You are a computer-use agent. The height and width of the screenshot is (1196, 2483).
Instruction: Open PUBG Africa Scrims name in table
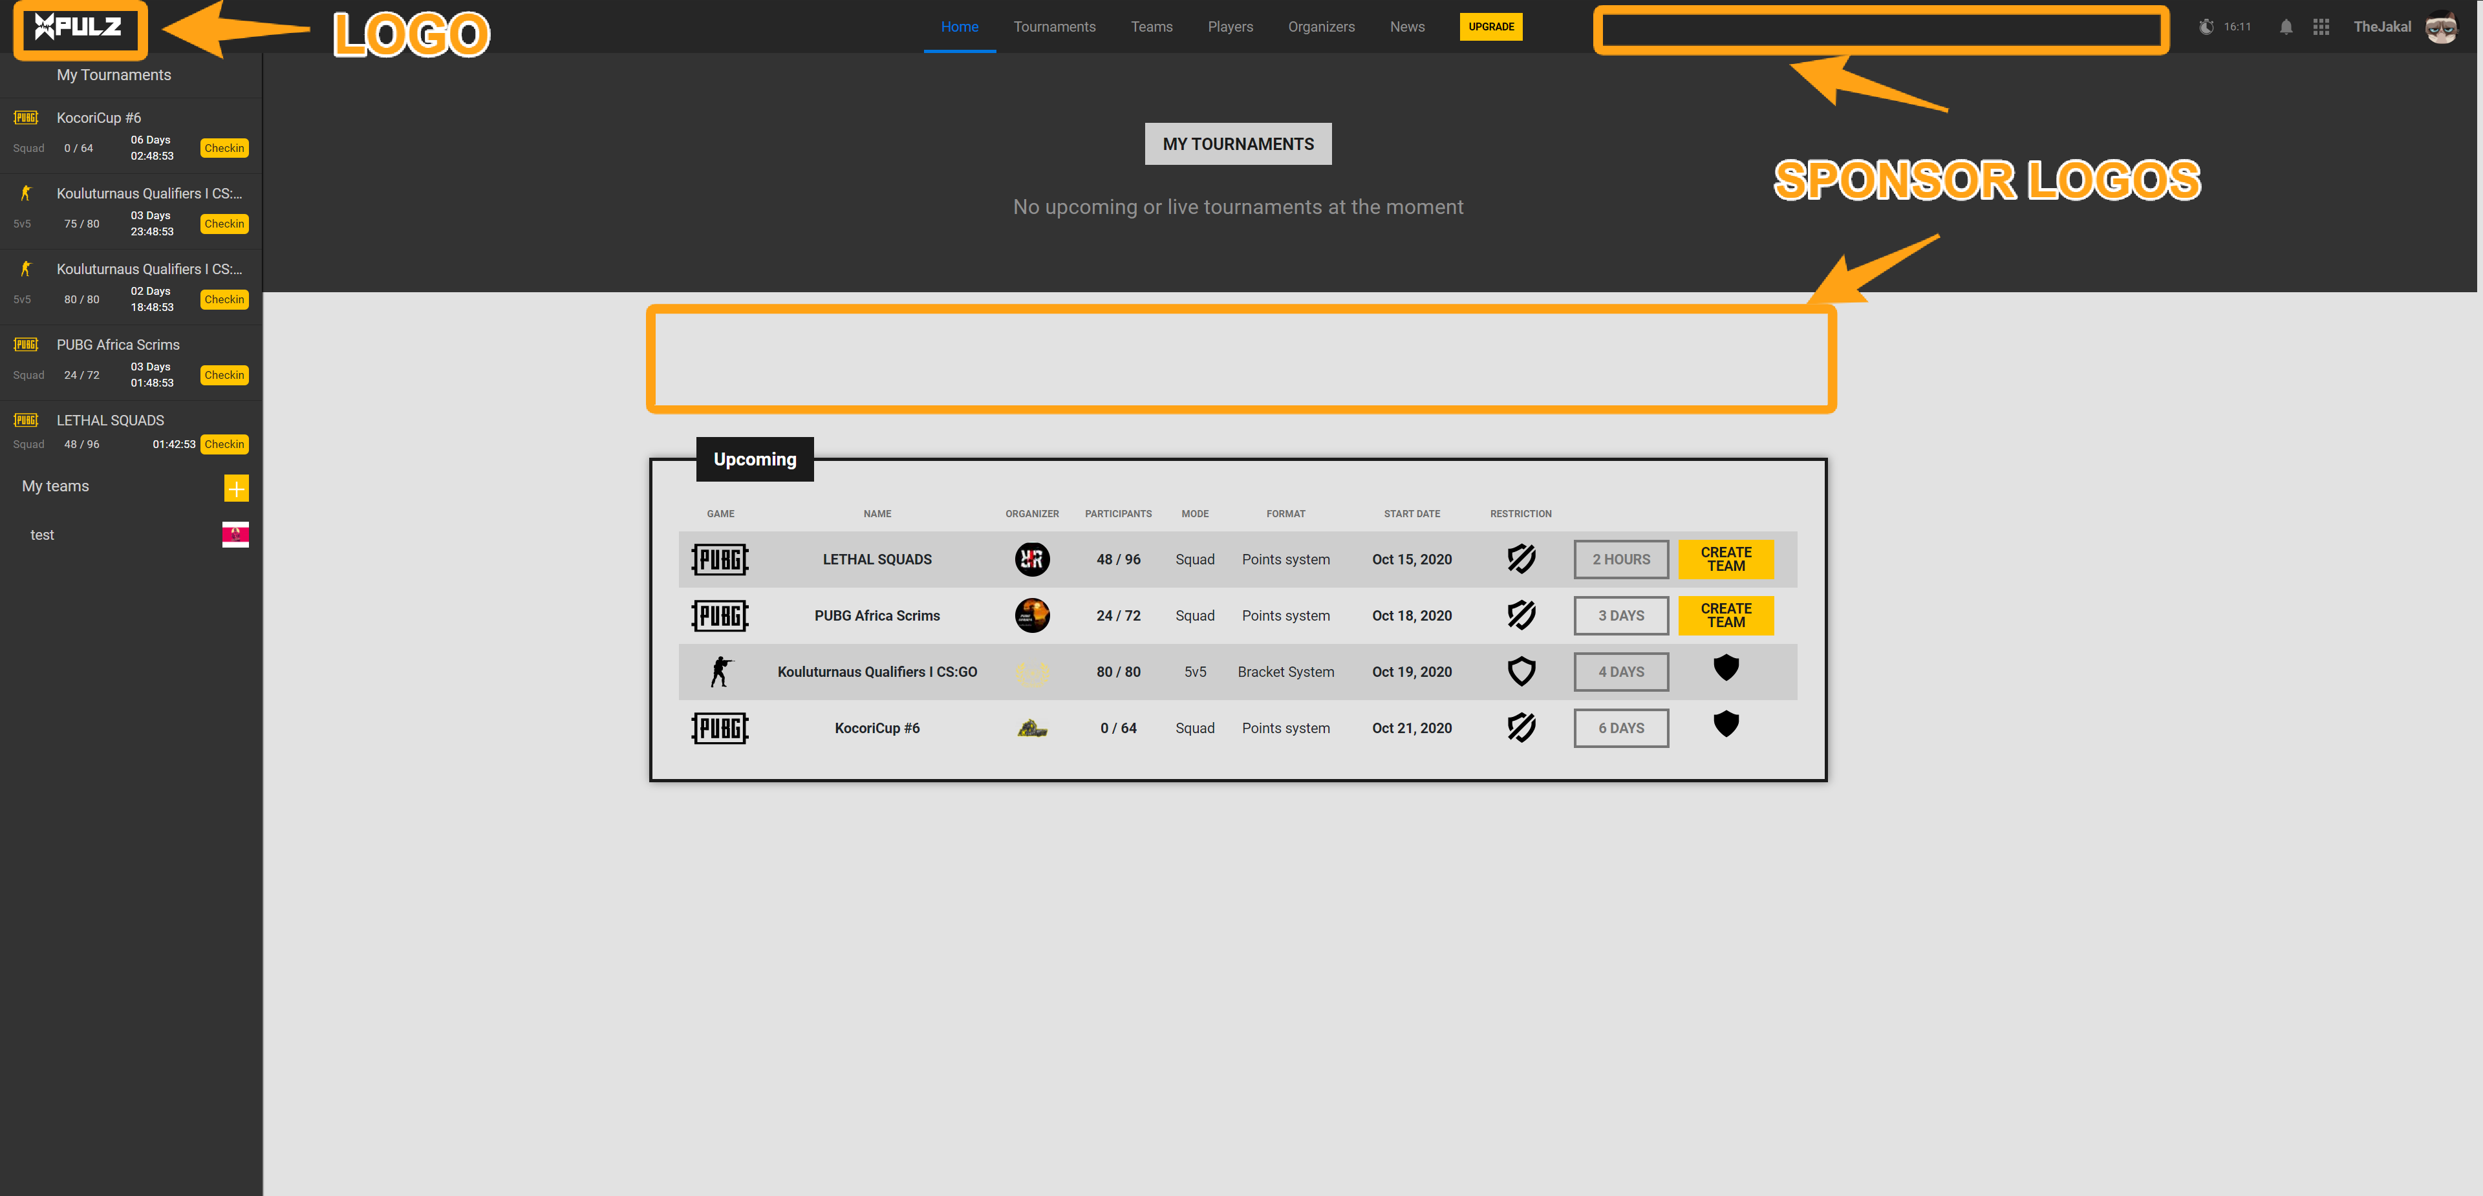pyautogui.click(x=876, y=615)
